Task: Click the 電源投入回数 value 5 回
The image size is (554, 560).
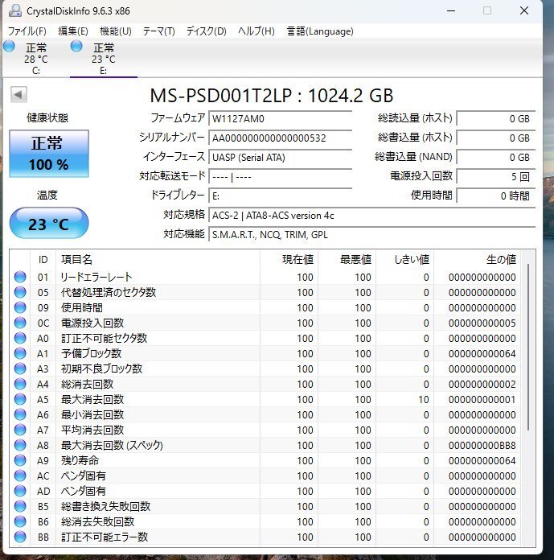Action: 496,176
